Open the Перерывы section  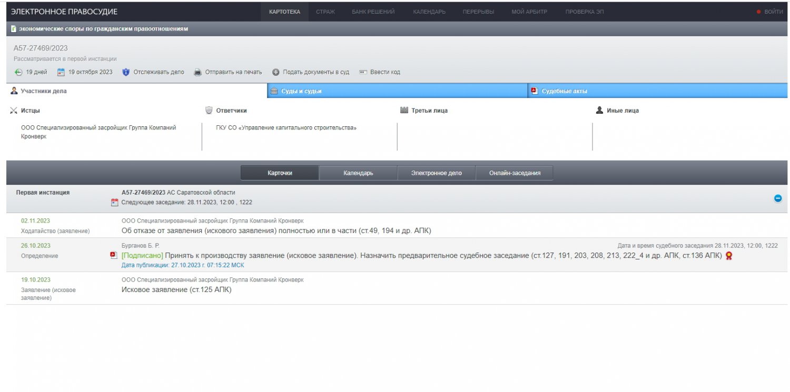point(478,12)
